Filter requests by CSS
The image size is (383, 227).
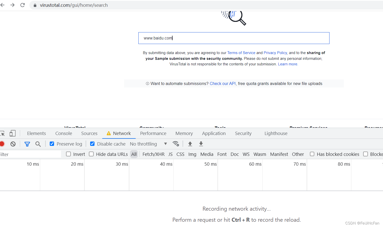pos(180,154)
